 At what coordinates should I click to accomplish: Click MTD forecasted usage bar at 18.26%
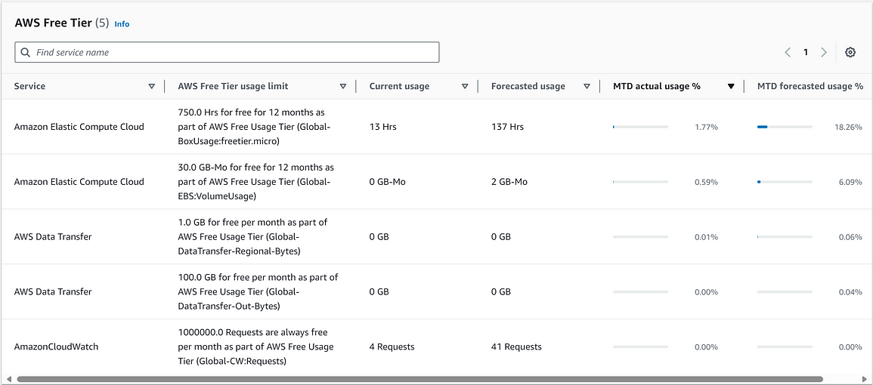pos(785,127)
